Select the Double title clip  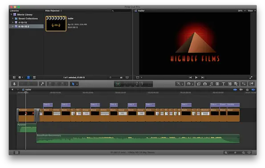[x=233, y=105]
